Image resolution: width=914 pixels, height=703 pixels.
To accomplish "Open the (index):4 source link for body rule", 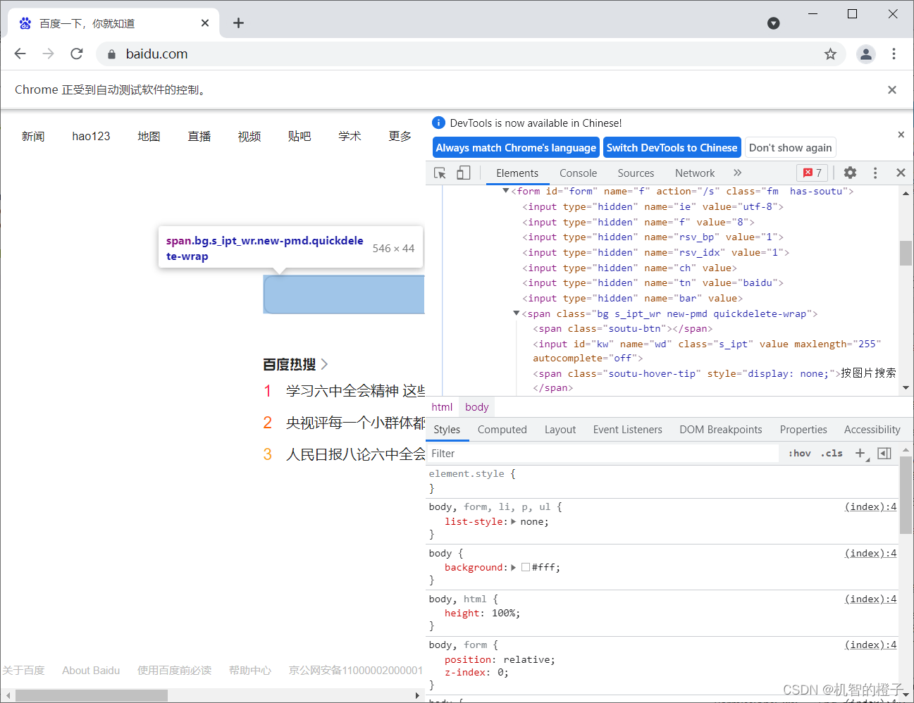I will (870, 553).
